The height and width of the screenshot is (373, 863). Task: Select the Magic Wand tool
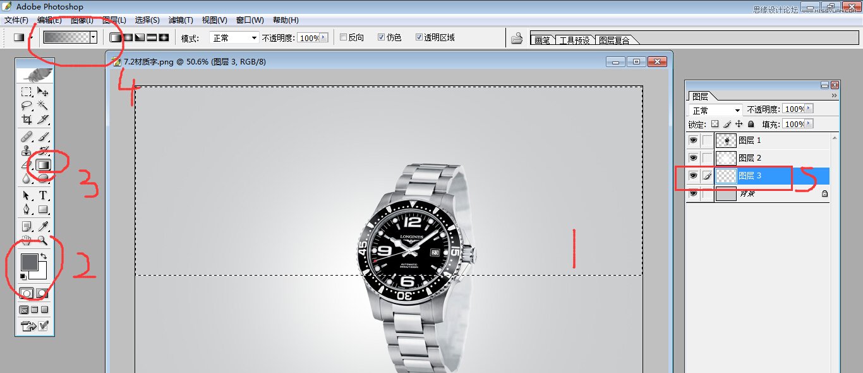pyautogui.click(x=43, y=106)
